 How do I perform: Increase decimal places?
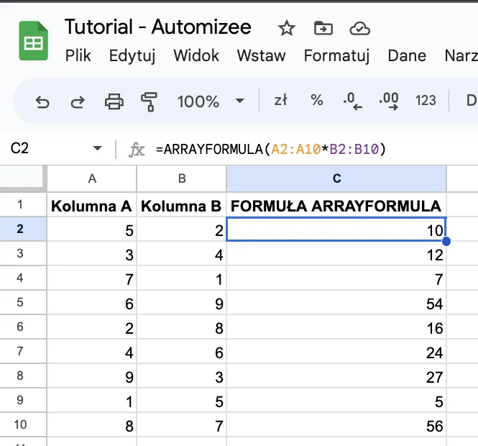tap(389, 101)
